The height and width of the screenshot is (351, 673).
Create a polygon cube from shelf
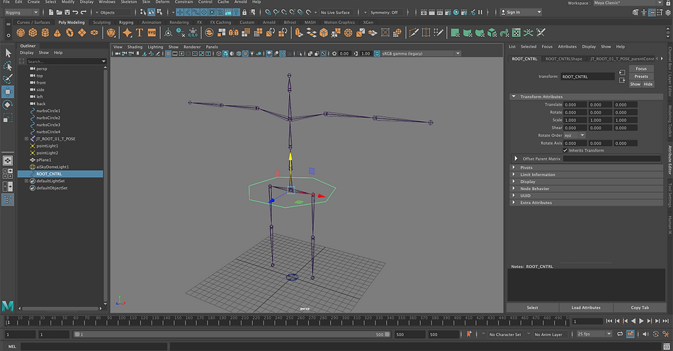(x=33, y=33)
